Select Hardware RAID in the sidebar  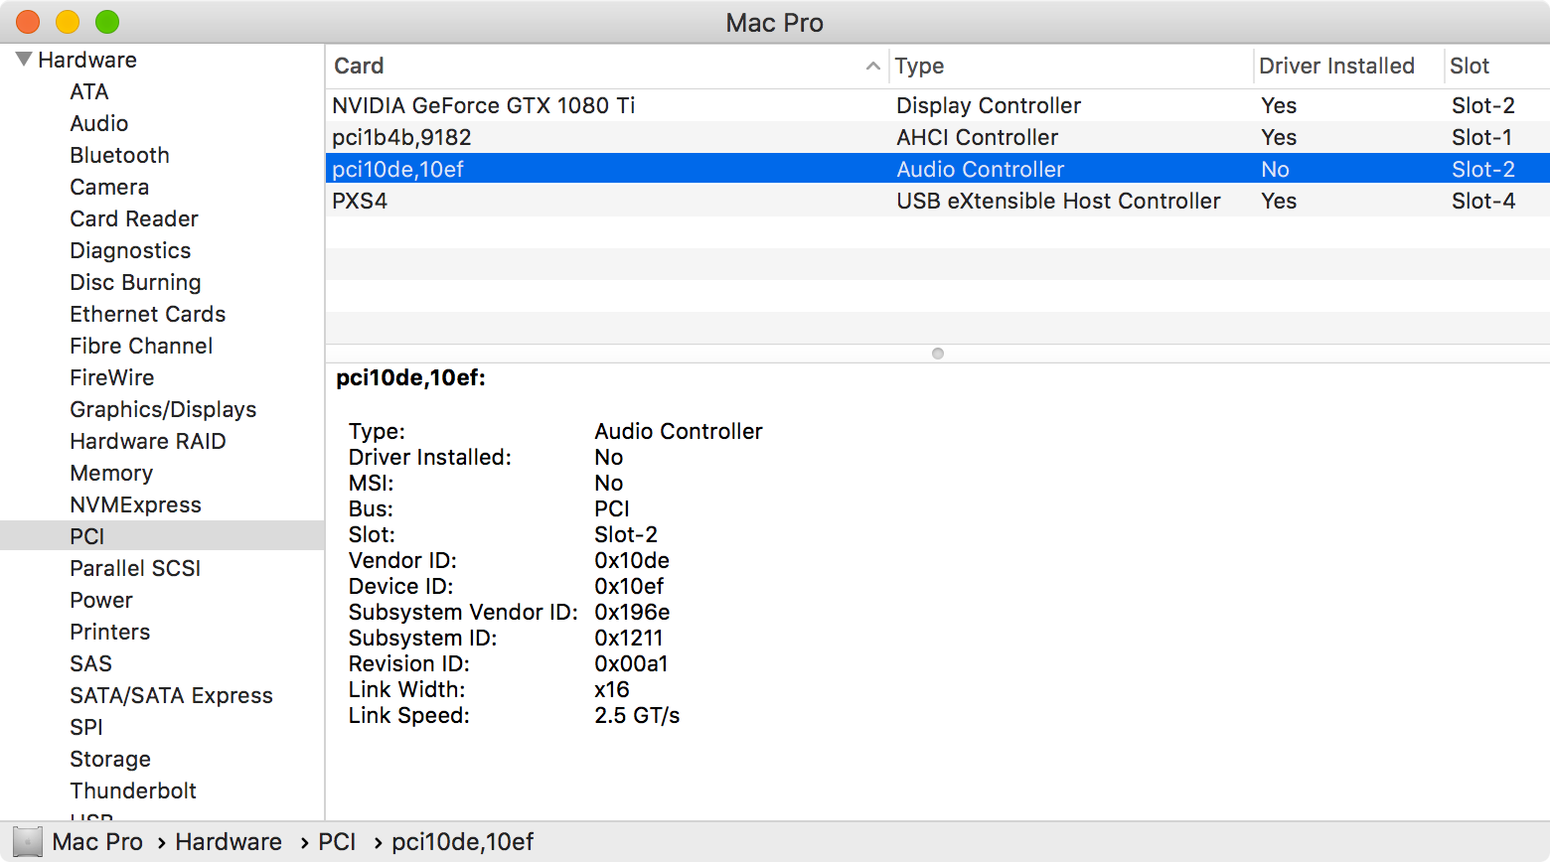point(148,441)
